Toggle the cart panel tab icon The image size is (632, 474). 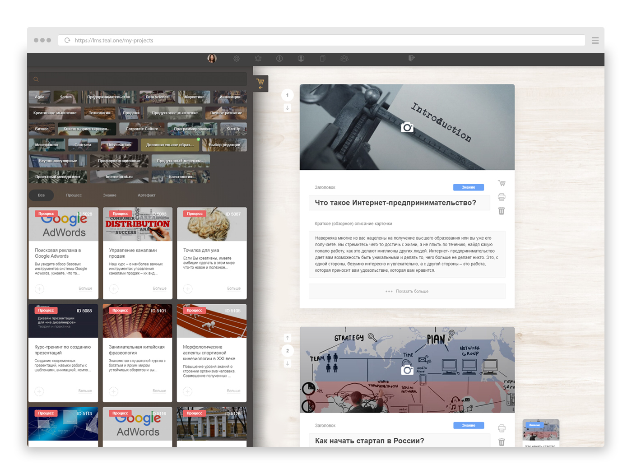click(260, 84)
